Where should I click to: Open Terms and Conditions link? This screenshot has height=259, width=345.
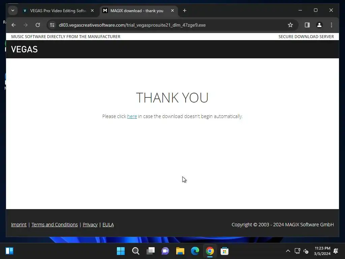click(55, 225)
